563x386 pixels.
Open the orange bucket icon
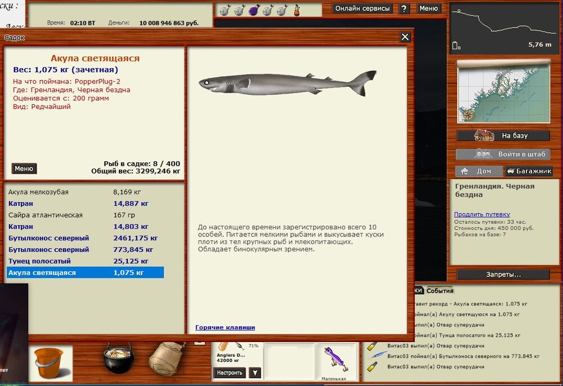pos(50,362)
